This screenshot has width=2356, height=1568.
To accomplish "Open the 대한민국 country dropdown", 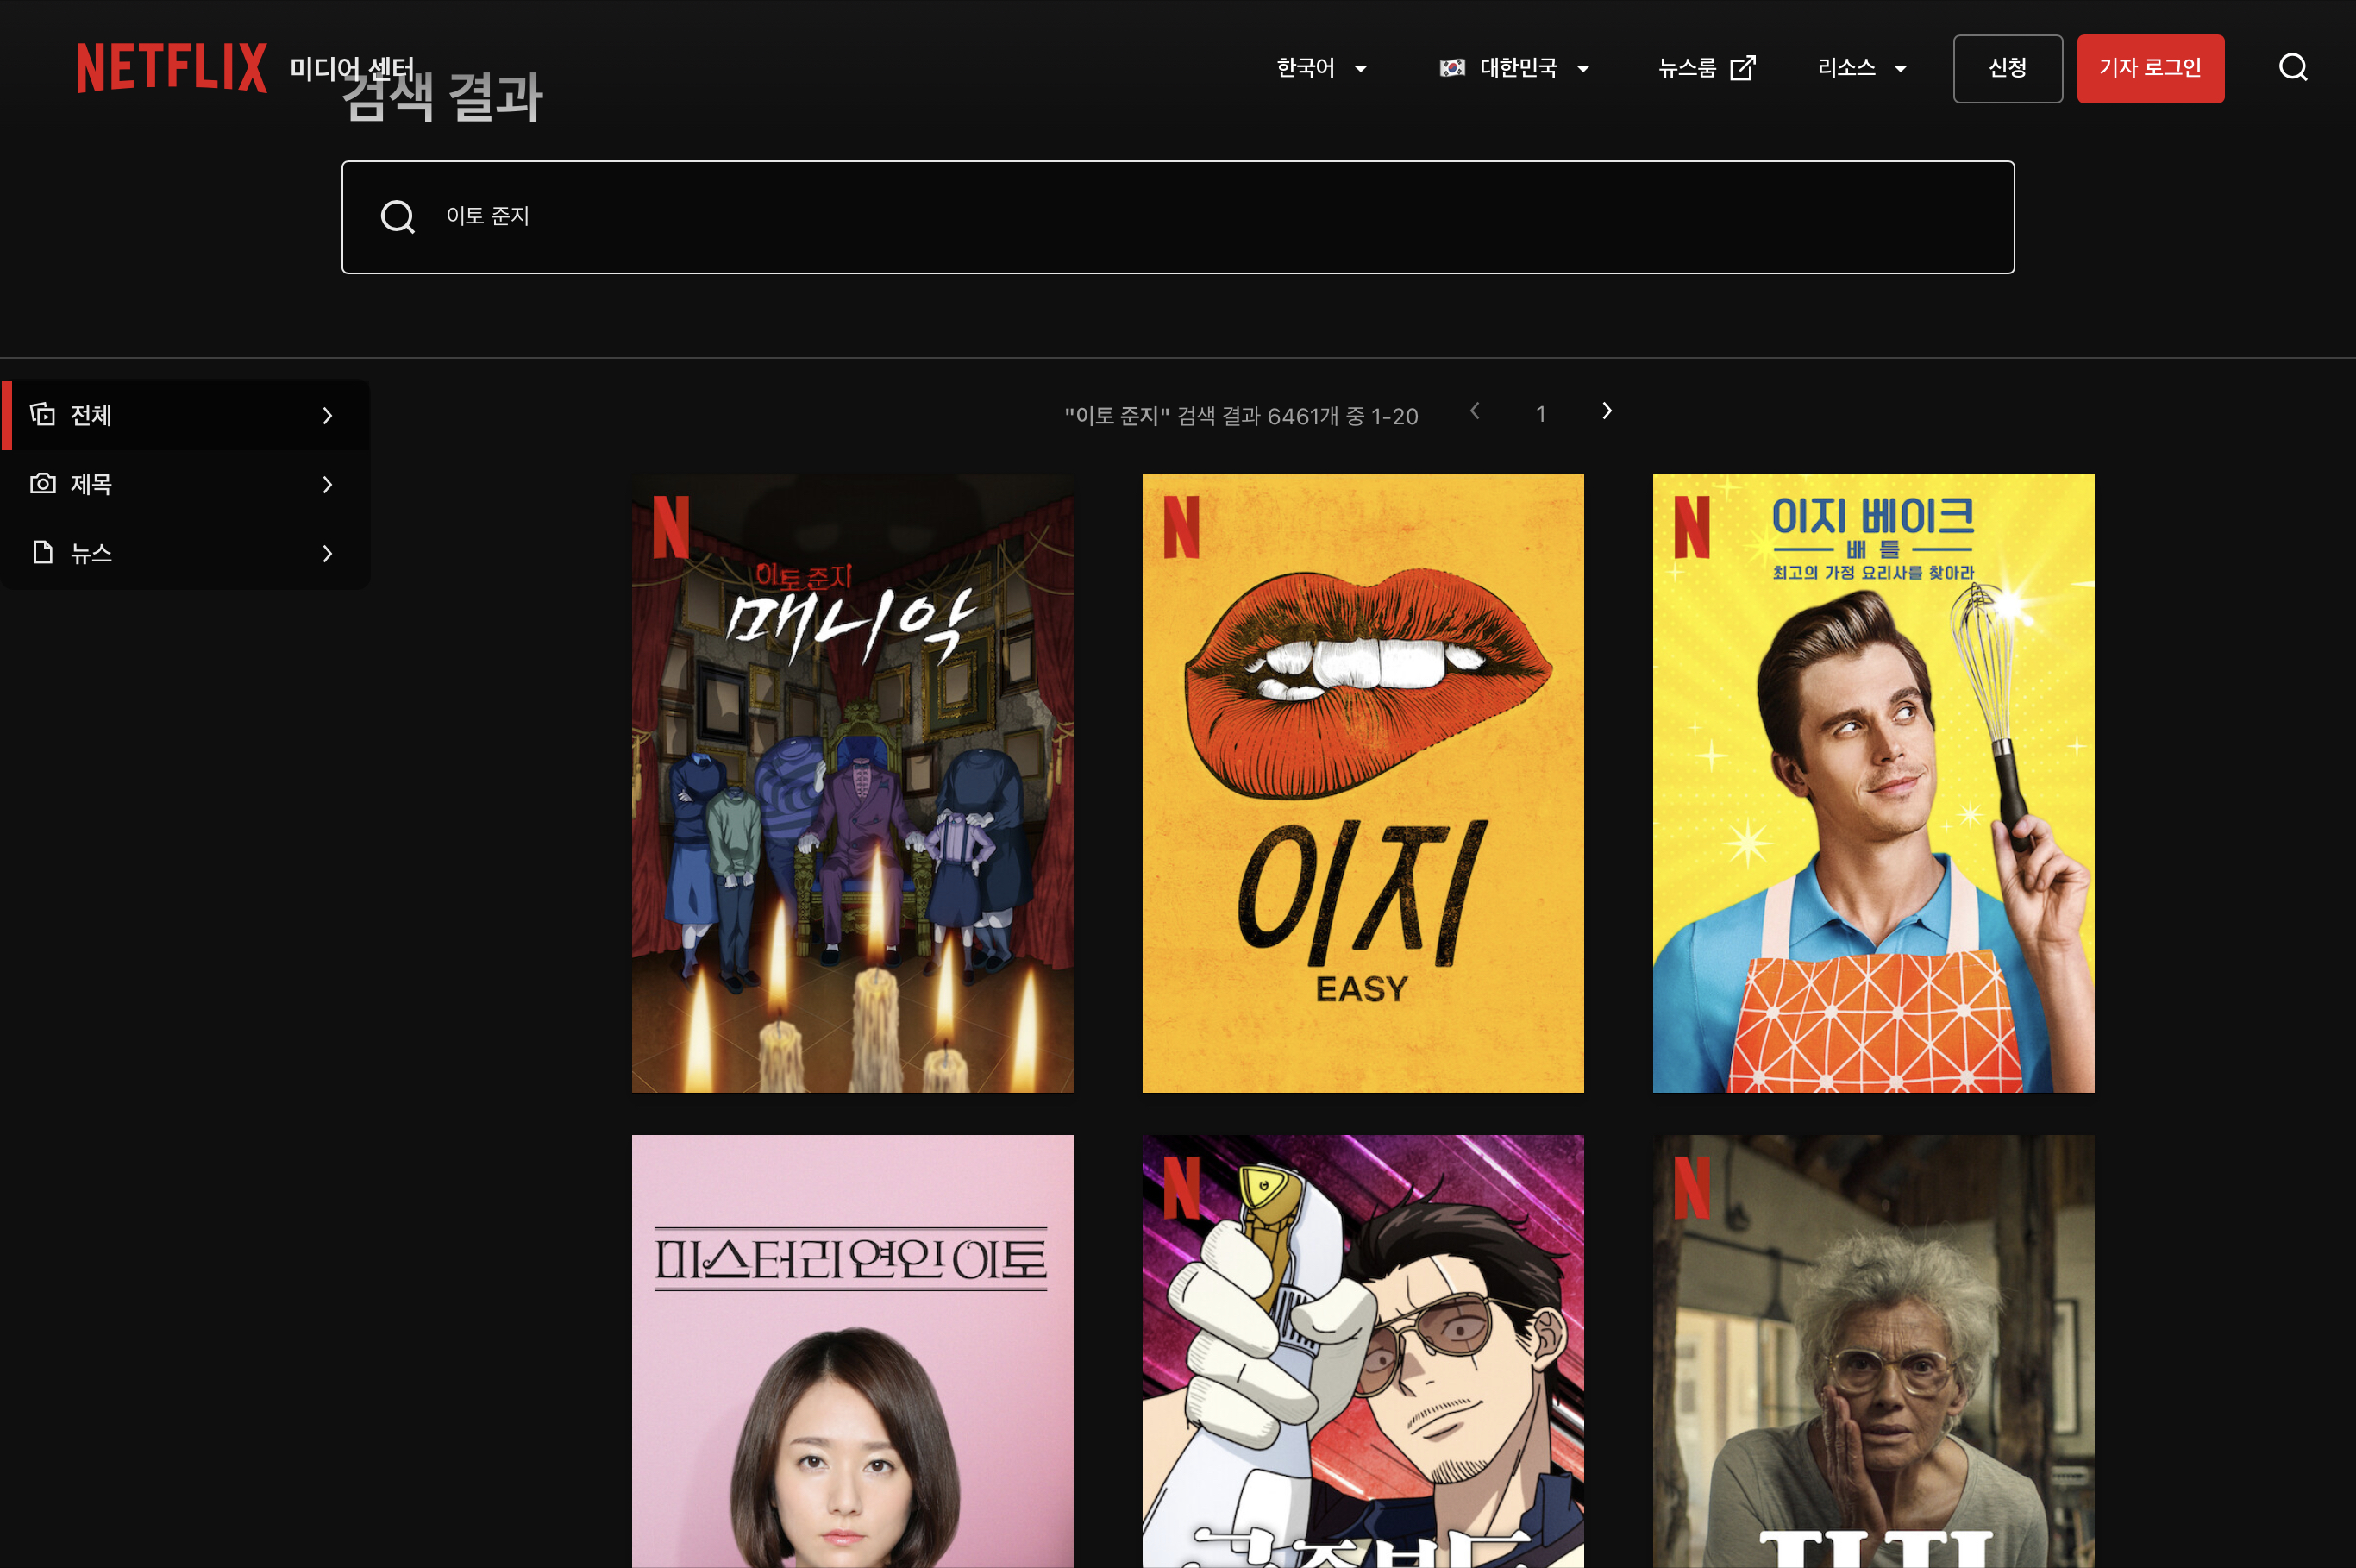I will 1515,68.
